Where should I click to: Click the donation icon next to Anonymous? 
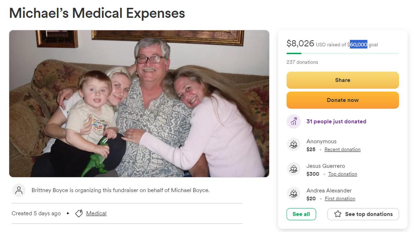click(294, 144)
